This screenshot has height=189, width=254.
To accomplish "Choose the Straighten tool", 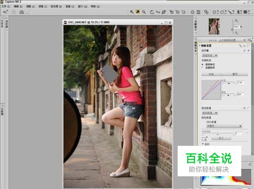I will [158, 12].
